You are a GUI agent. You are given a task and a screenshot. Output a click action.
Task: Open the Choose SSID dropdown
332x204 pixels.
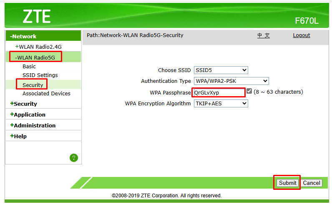[x=221, y=70]
